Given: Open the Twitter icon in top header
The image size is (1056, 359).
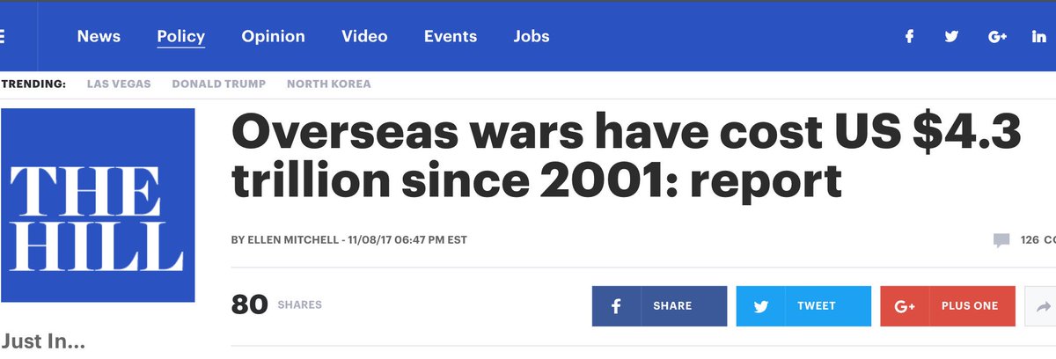Looking at the screenshot, I should pyautogui.click(x=951, y=37).
